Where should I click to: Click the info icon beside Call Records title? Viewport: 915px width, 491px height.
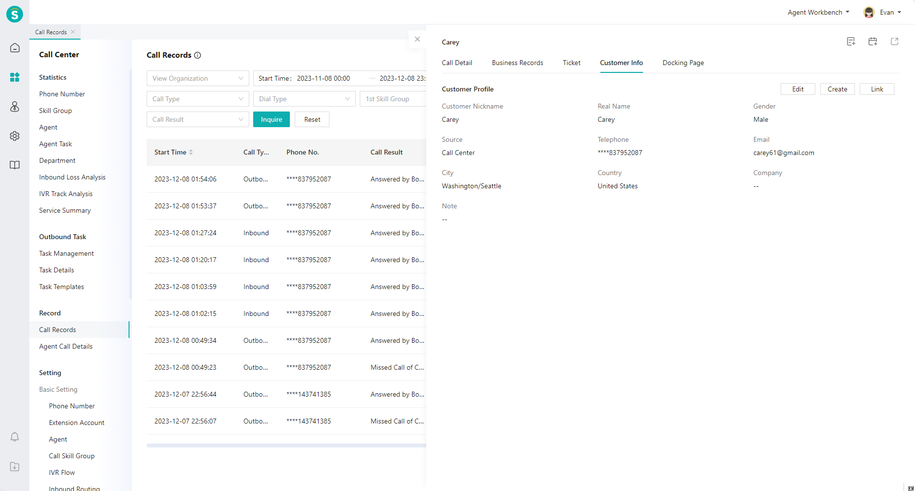pos(197,55)
